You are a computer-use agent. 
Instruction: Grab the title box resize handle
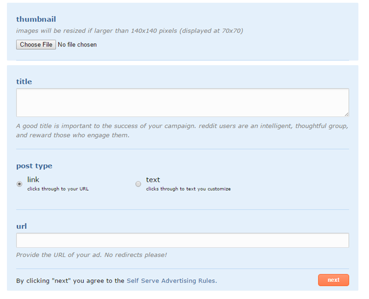pos(346,114)
